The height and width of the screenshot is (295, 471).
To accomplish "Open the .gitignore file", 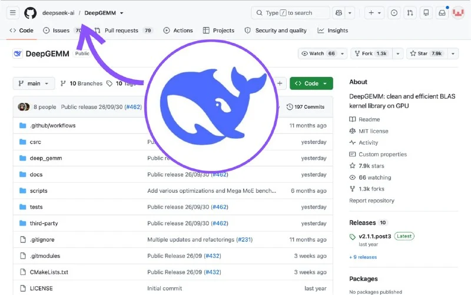I will (x=42, y=240).
